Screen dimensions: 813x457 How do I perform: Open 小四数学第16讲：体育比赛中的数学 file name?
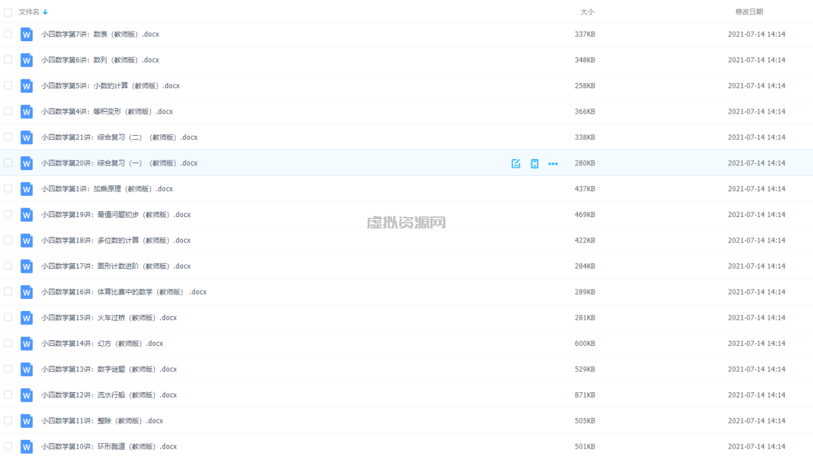pos(124,292)
